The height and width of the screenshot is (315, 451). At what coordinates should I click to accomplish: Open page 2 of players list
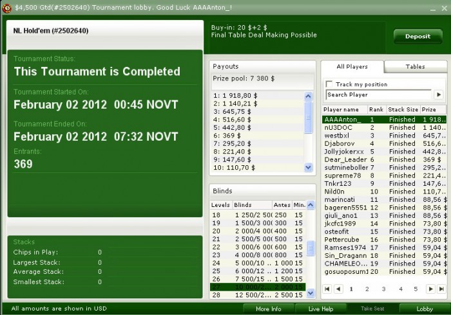367,289
